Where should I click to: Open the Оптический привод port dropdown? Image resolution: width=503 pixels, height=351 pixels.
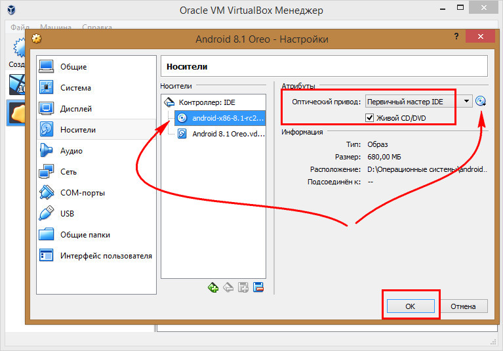[418, 102]
